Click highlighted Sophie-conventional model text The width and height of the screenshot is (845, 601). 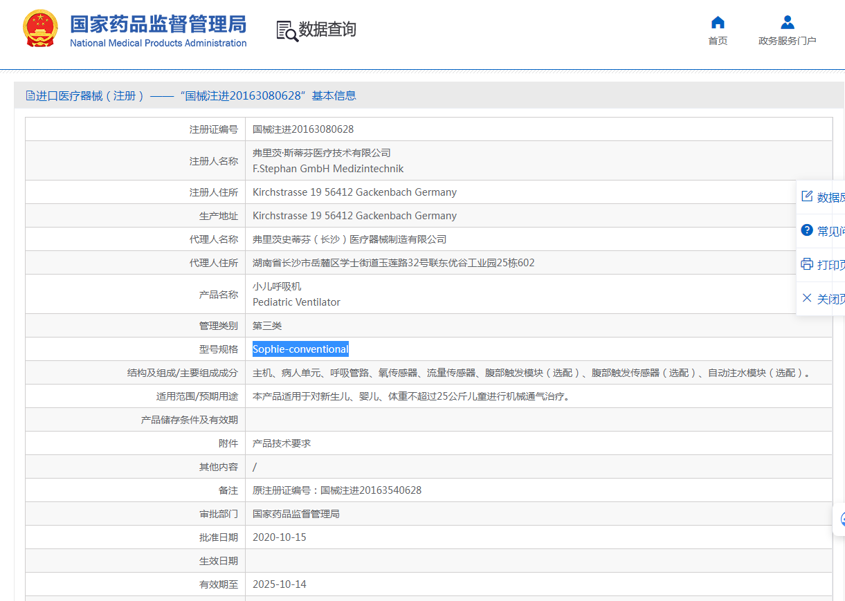pyautogui.click(x=300, y=349)
